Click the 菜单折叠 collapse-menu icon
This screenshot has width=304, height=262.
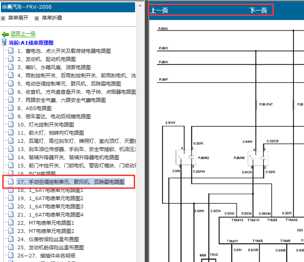click(x=37, y=18)
